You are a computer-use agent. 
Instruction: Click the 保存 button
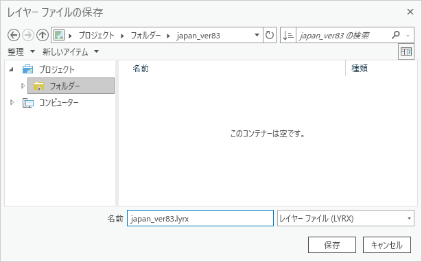[332, 245]
